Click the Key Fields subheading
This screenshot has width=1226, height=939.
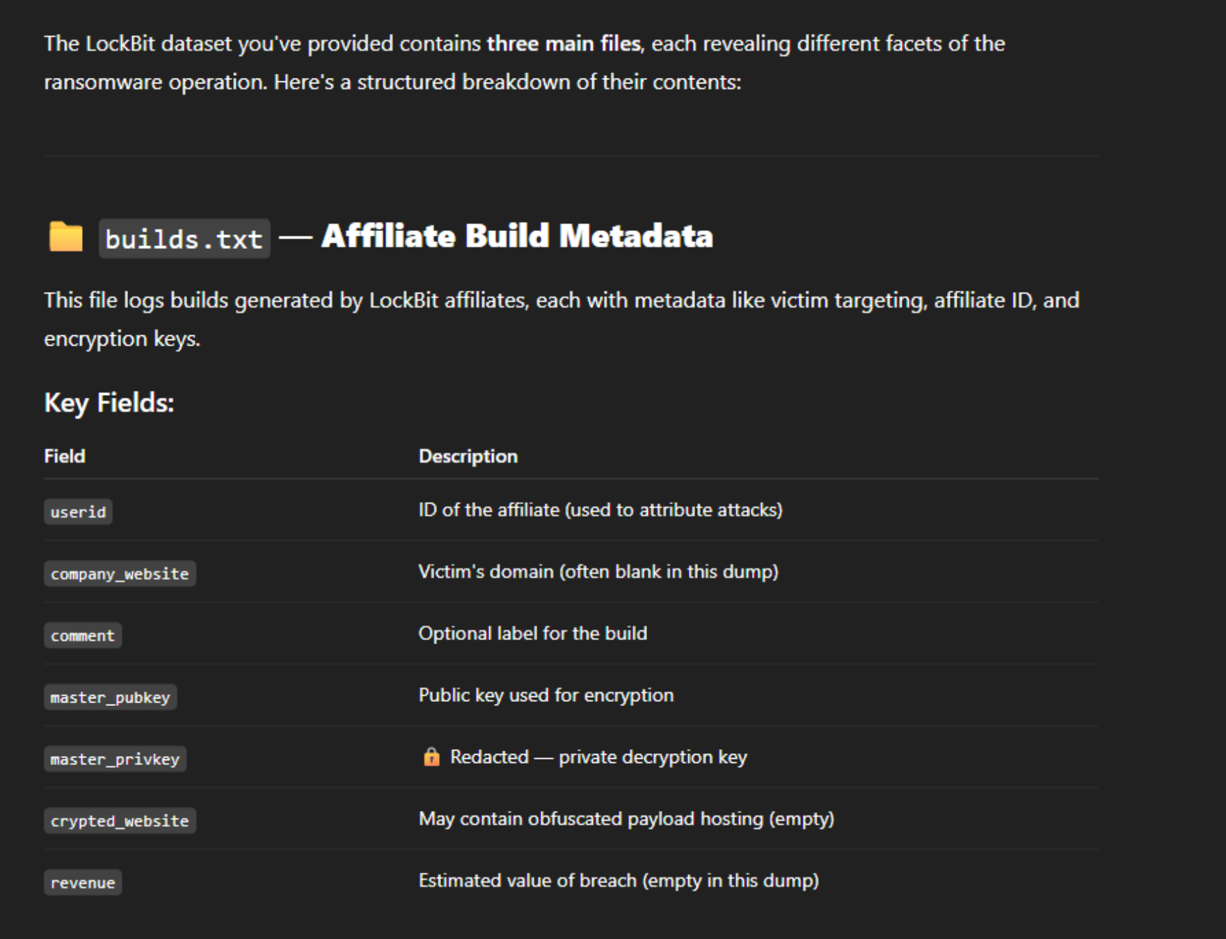109,403
